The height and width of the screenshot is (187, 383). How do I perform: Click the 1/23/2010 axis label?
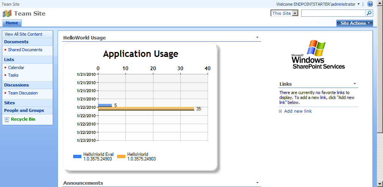point(86,141)
